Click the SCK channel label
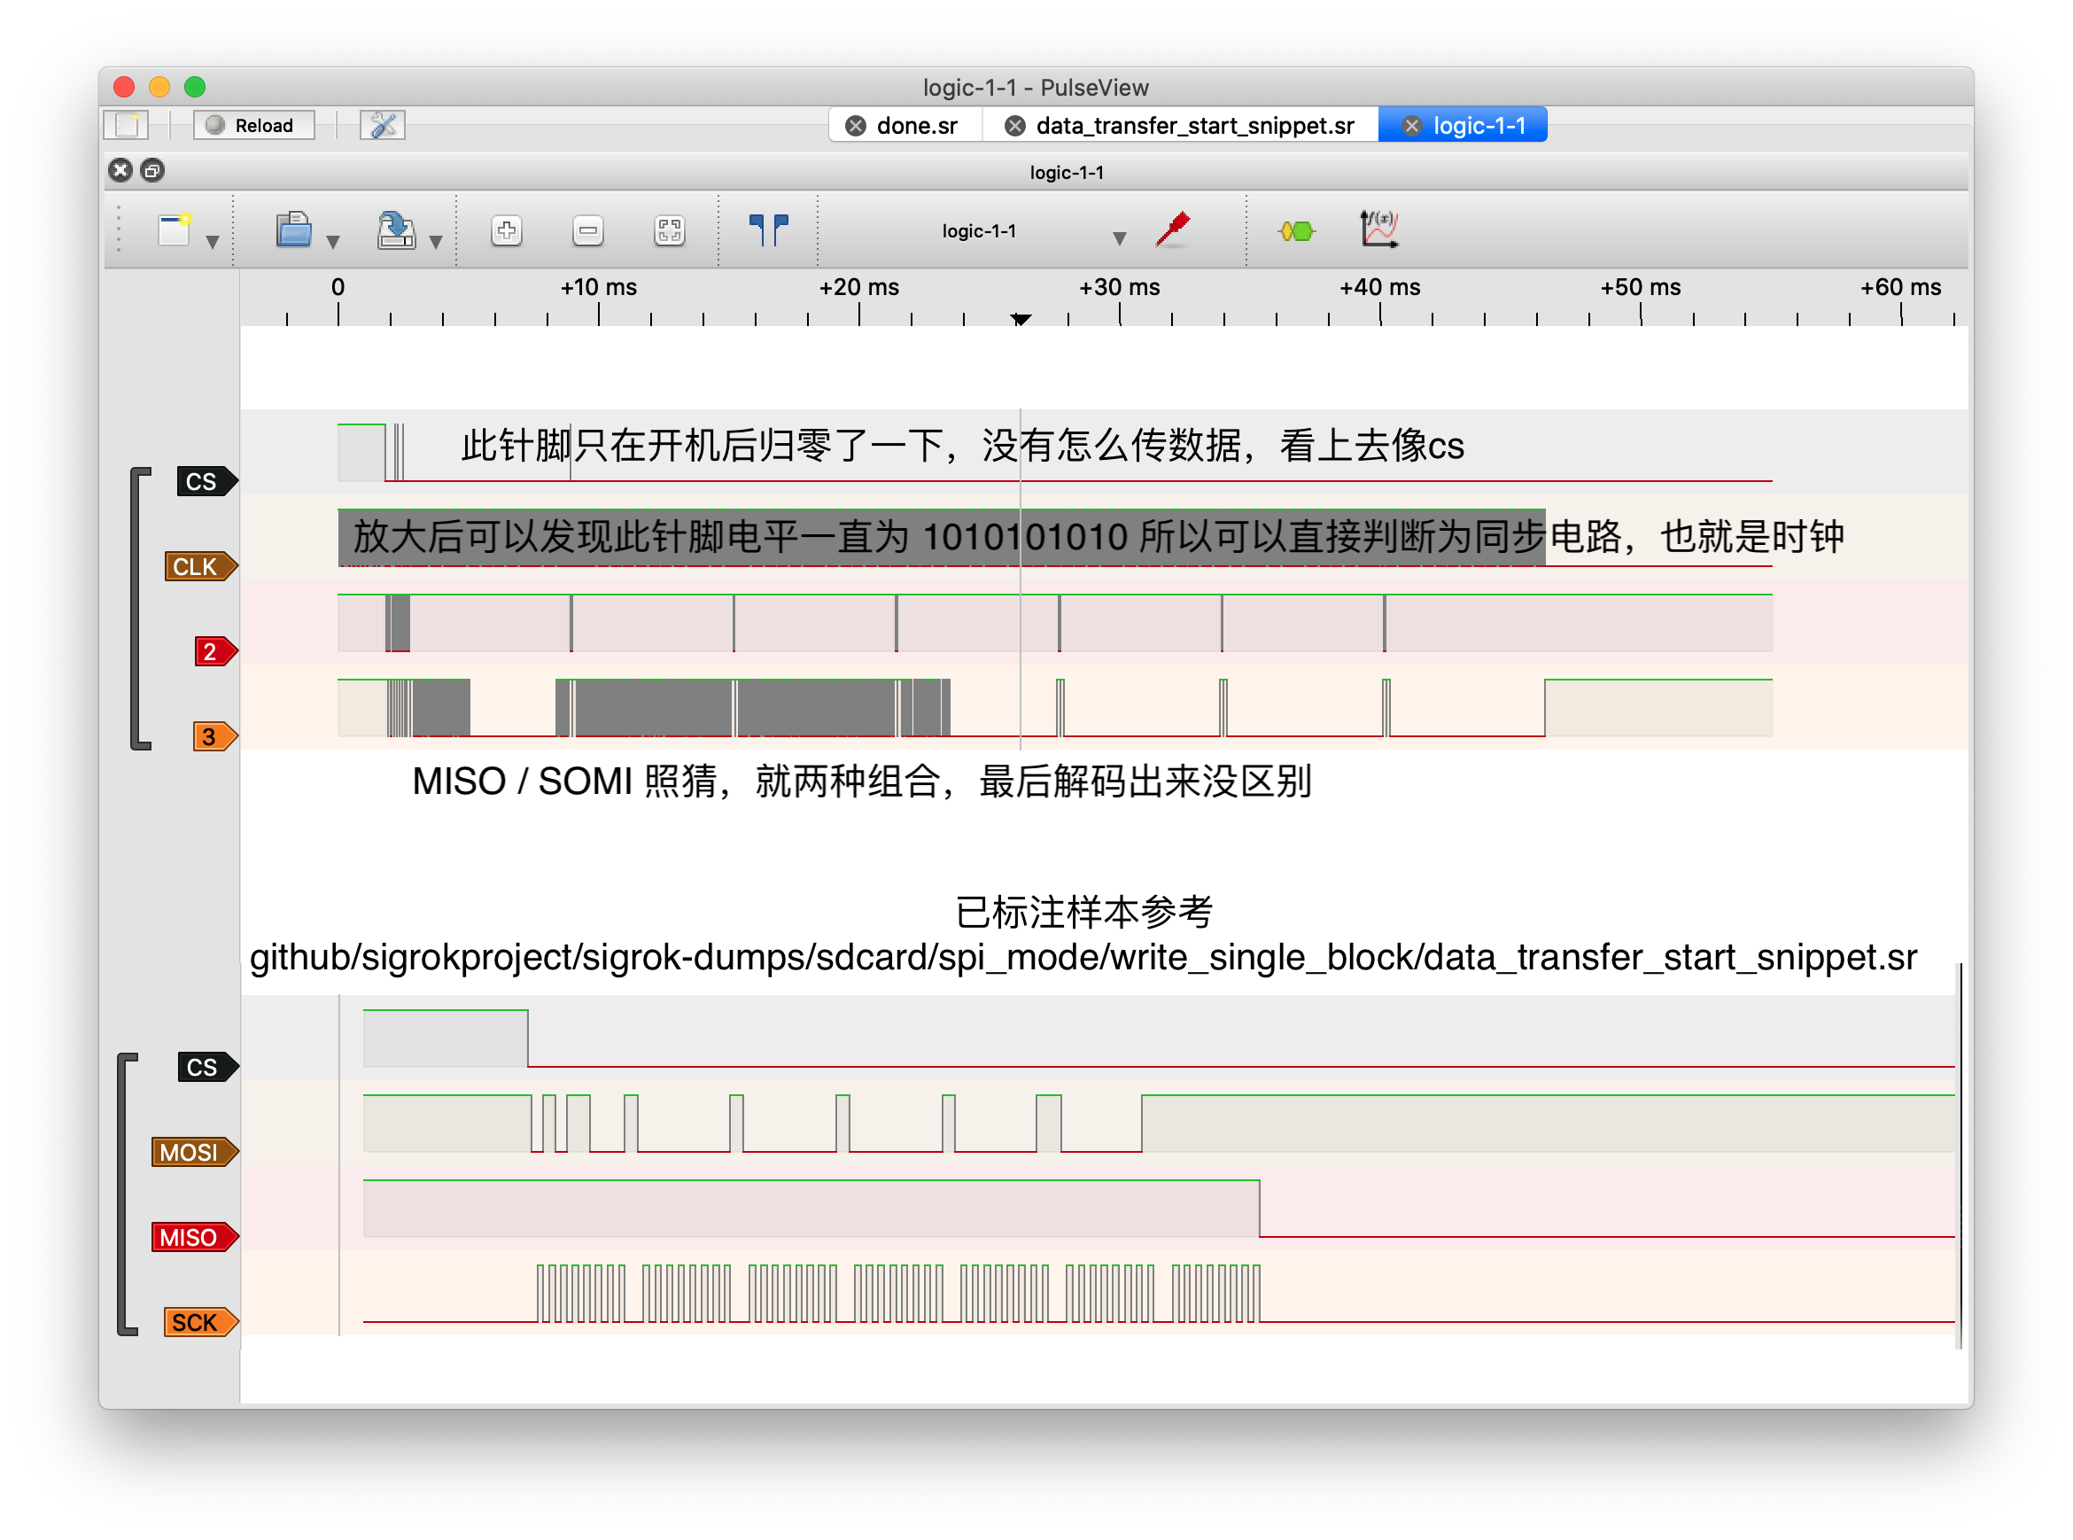 (x=200, y=1321)
